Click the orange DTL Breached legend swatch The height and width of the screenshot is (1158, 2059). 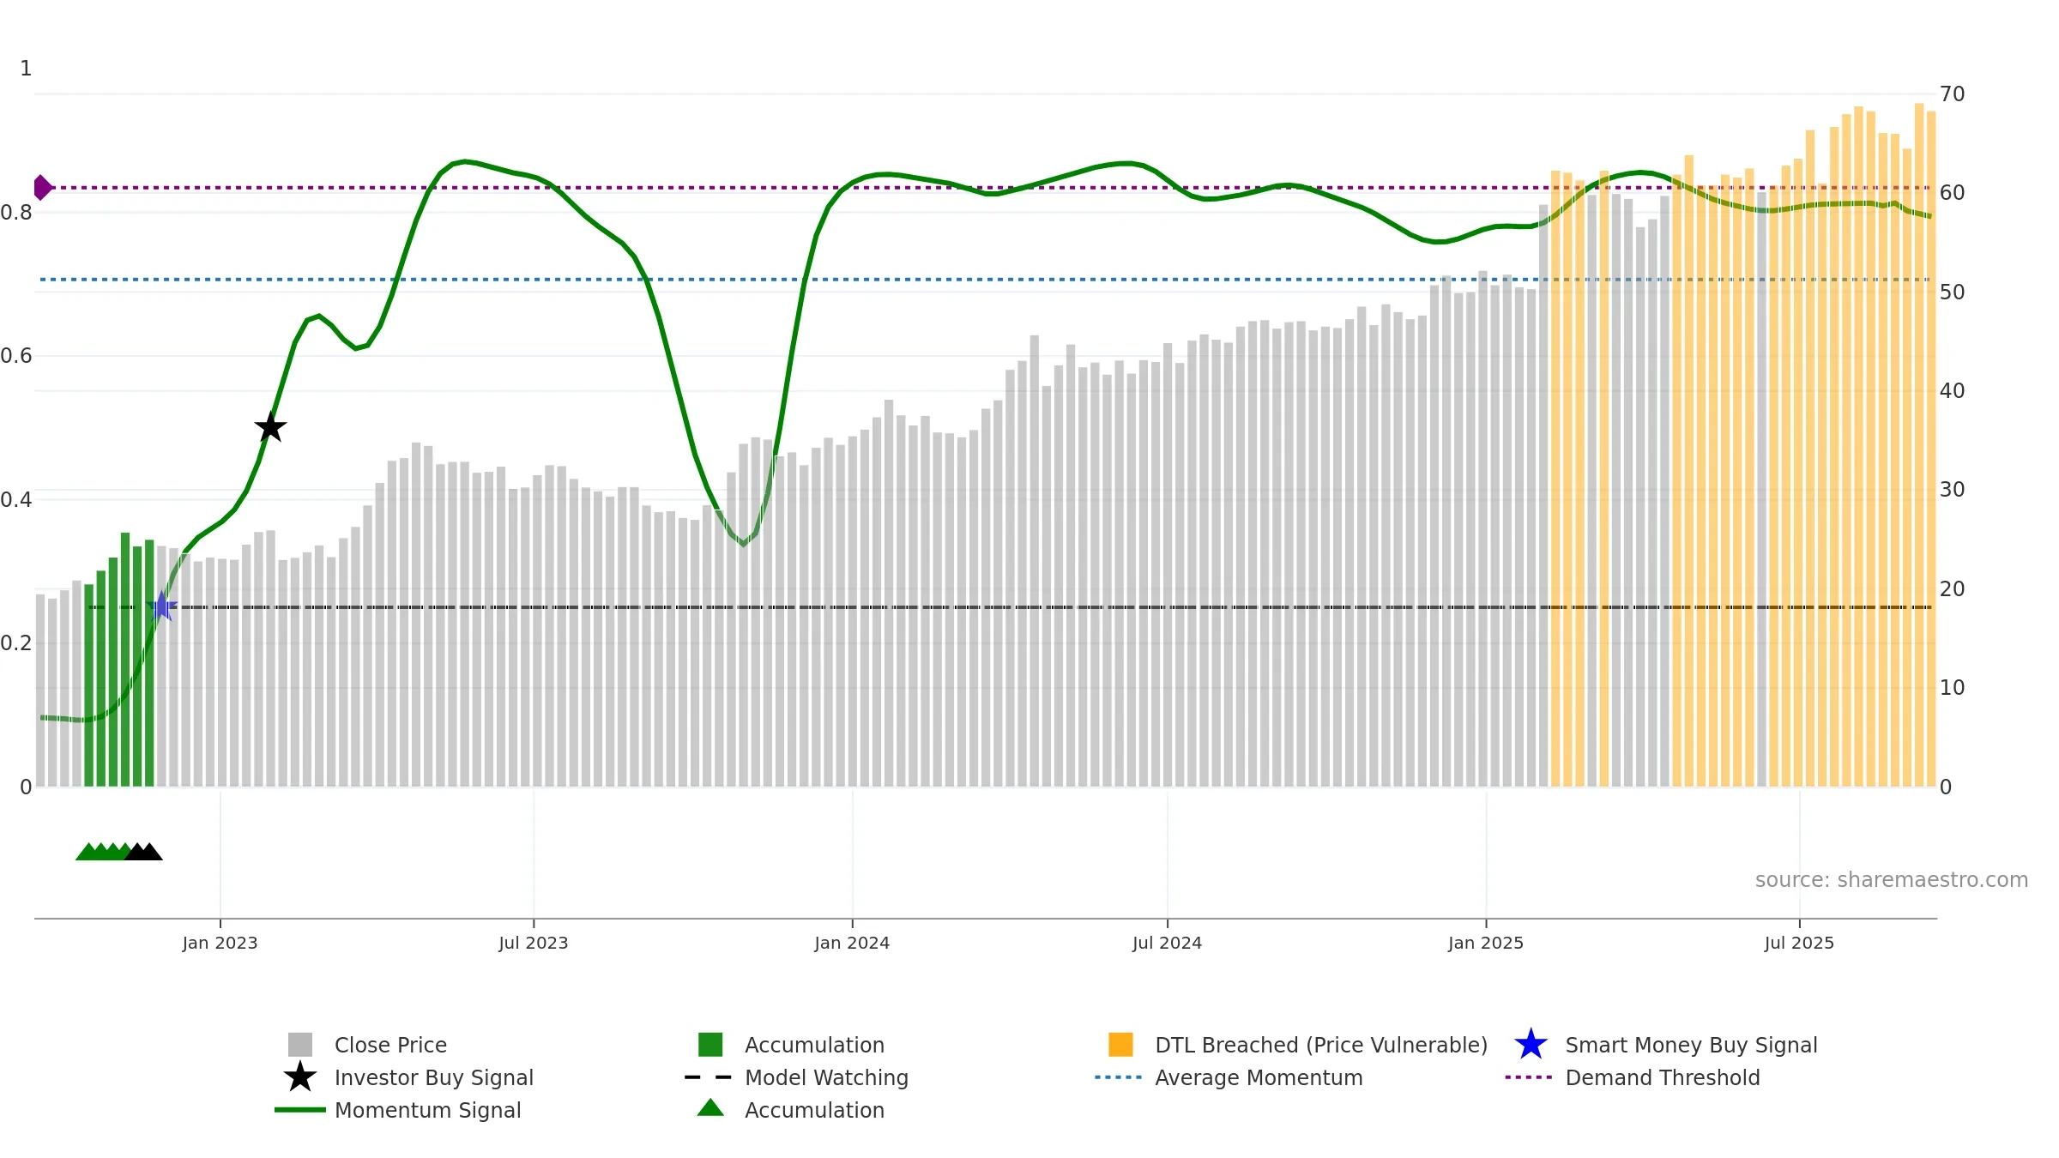click(x=1120, y=1045)
